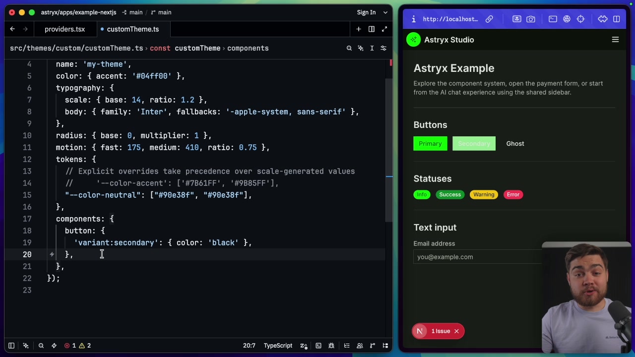
Task: Click the page info icon in preview toolbar
Action: coord(413,19)
